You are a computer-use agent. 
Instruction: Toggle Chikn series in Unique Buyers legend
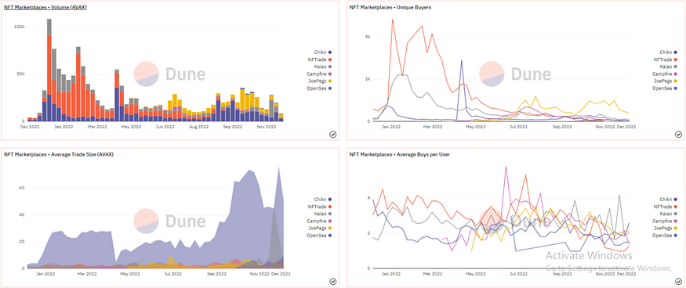(669, 52)
